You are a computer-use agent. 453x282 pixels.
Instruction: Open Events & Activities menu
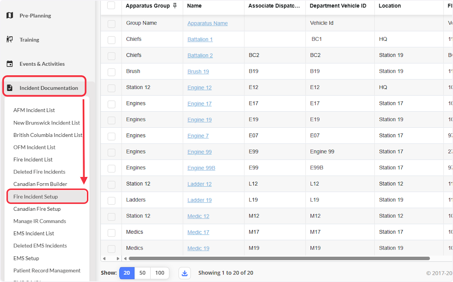point(42,64)
